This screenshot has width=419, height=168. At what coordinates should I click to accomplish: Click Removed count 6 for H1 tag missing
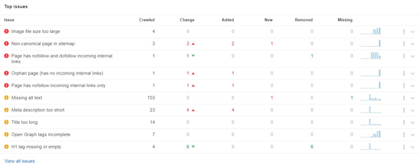pyautogui.click(x=312, y=147)
